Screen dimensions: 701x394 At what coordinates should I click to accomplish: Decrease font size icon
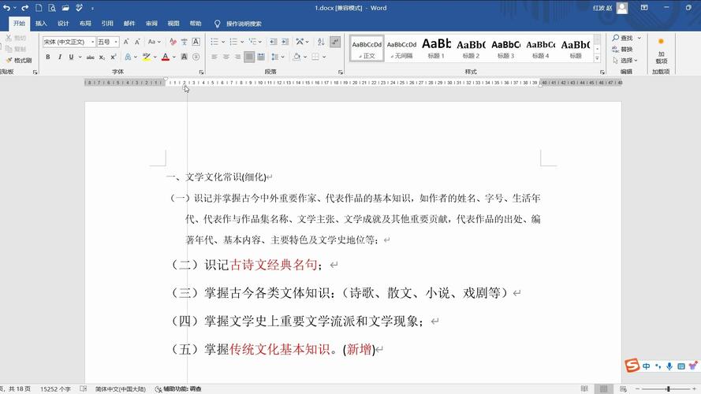point(137,42)
